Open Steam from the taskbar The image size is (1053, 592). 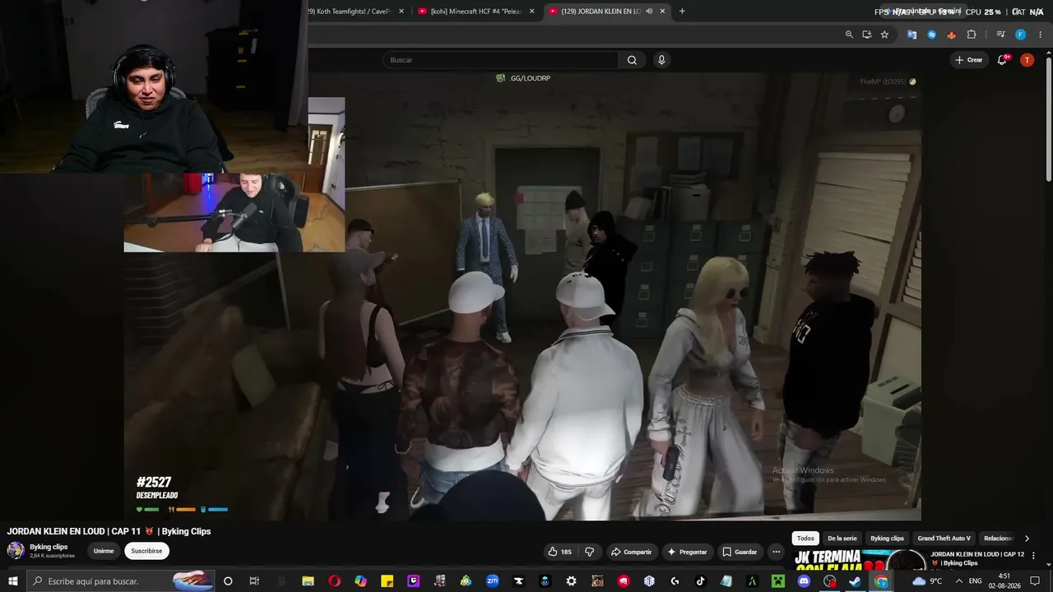tap(856, 581)
